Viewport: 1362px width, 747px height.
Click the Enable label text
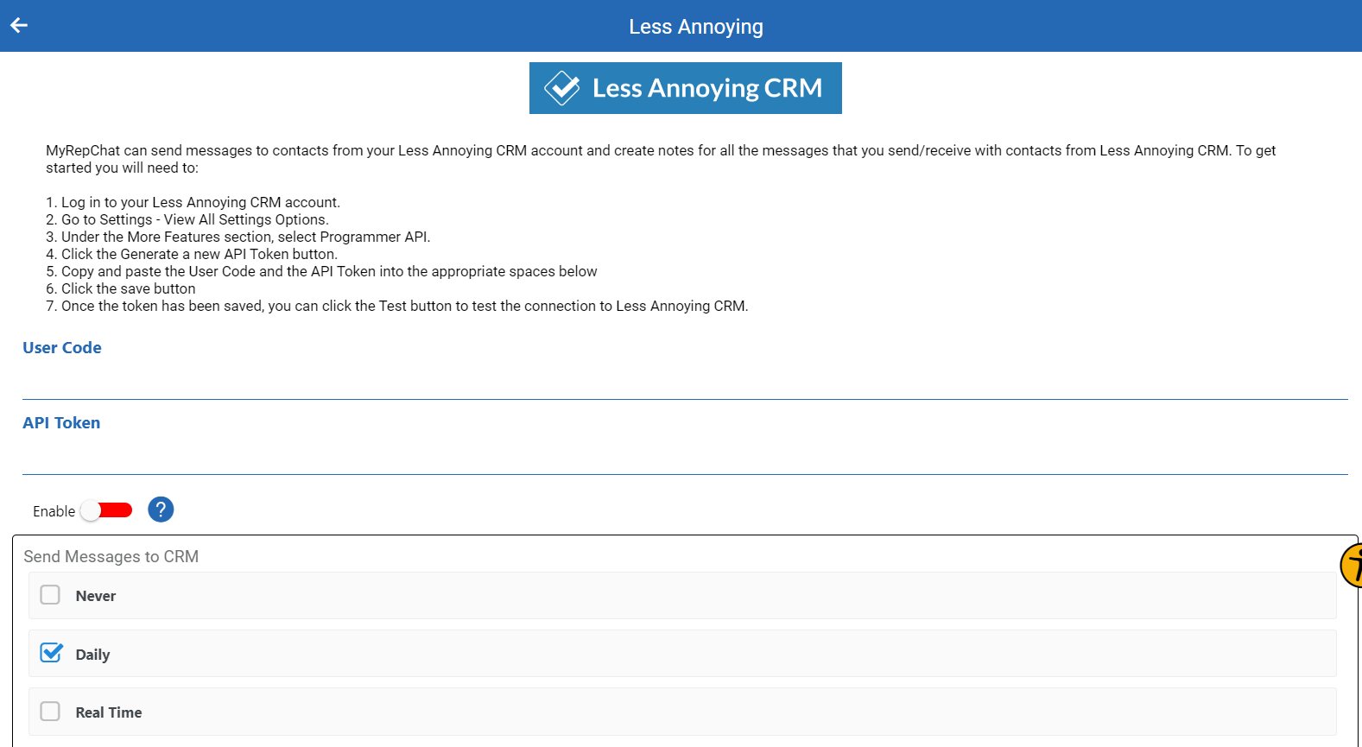coord(54,511)
